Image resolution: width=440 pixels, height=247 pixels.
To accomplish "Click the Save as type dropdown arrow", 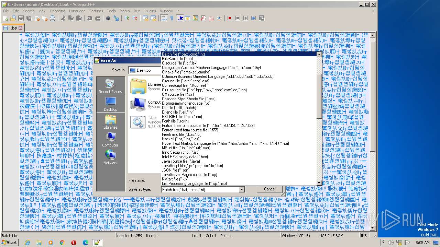I will click(242, 189).
